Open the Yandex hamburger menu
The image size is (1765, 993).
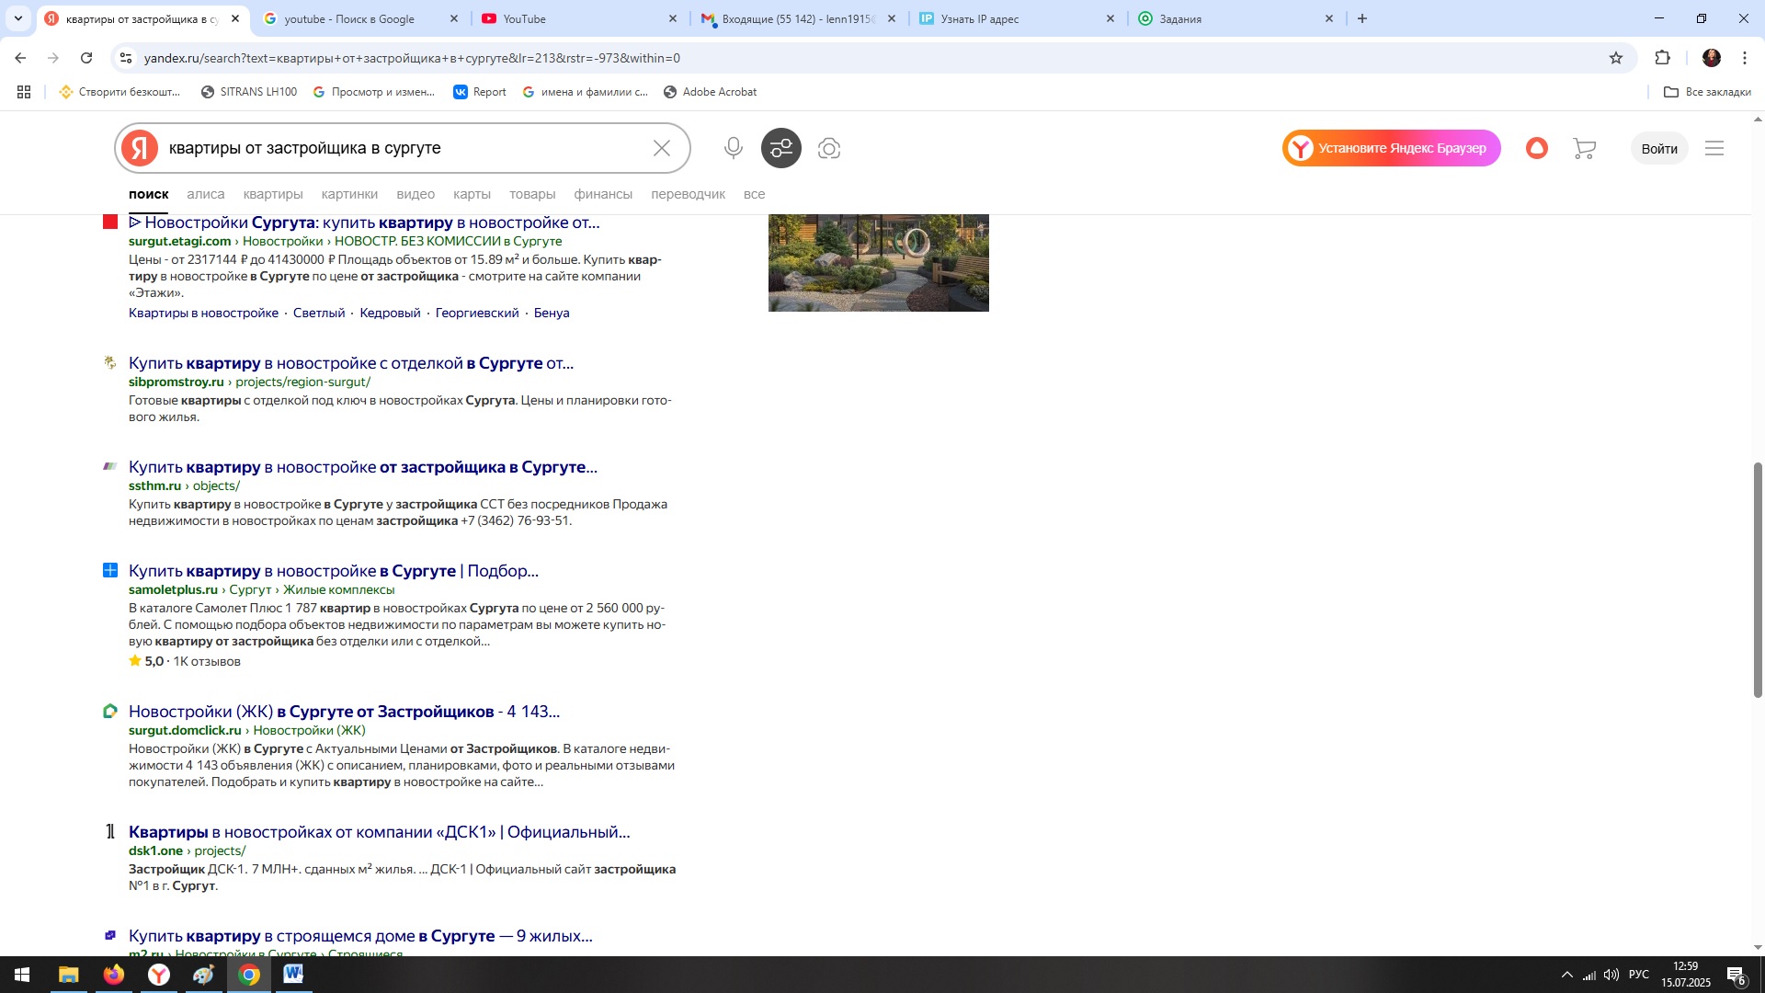1714,148
